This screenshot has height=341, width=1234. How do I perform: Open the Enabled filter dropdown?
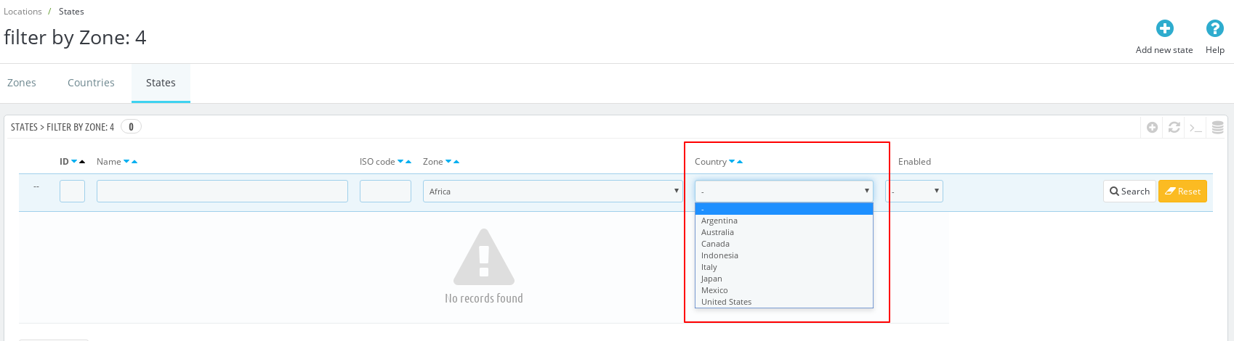click(x=914, y=192)
